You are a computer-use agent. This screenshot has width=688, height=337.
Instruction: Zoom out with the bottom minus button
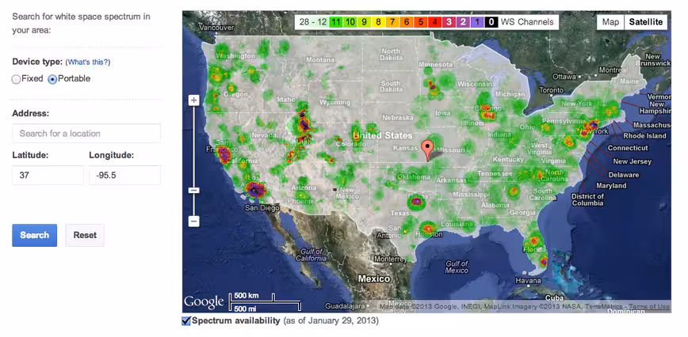(x=194, y=221)
